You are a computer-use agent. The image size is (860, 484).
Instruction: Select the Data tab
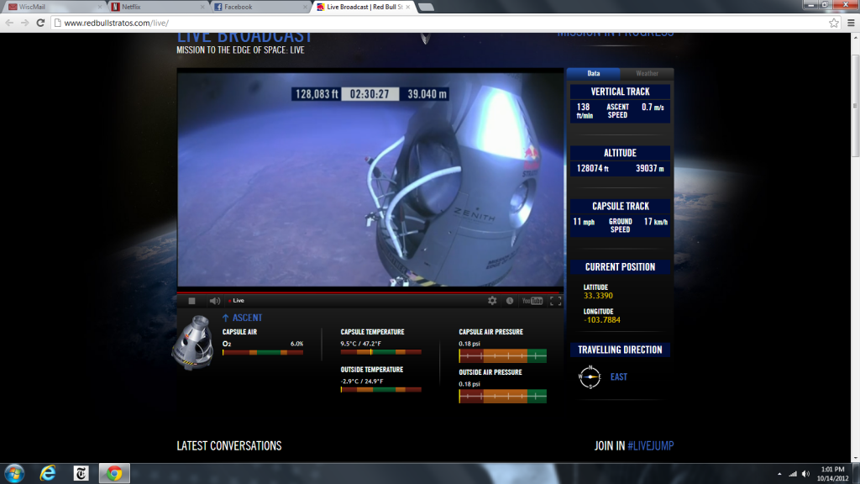point(594,74)
